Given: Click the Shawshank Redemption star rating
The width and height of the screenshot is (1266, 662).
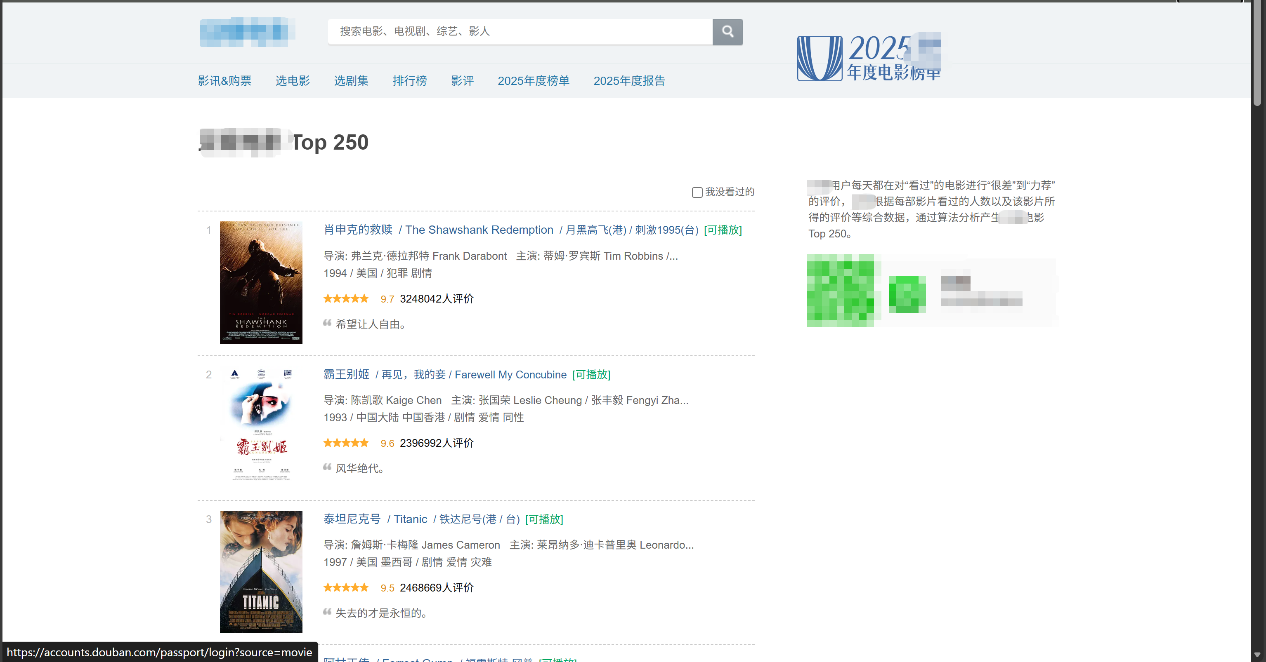Looking at the screenshot, I should [345, 298].
